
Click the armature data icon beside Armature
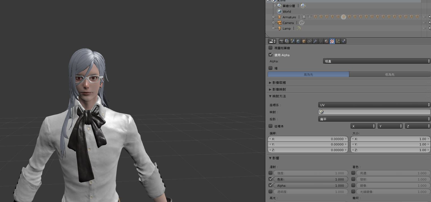(x=304, y=17)
